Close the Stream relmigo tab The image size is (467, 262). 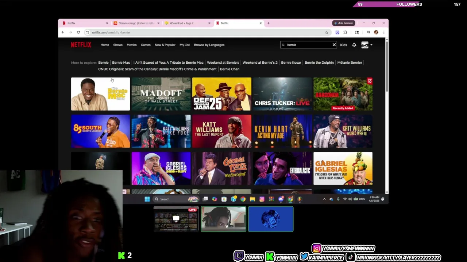click(x=158, y=23)
